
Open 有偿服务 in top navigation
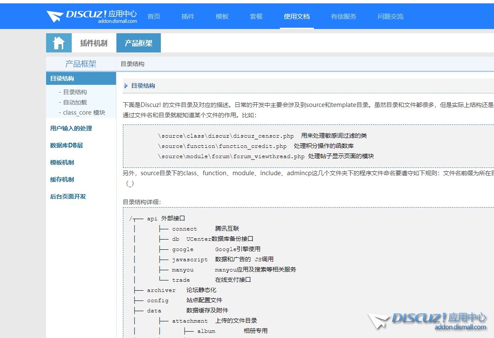pyautogui.click(x=343, y=16)
